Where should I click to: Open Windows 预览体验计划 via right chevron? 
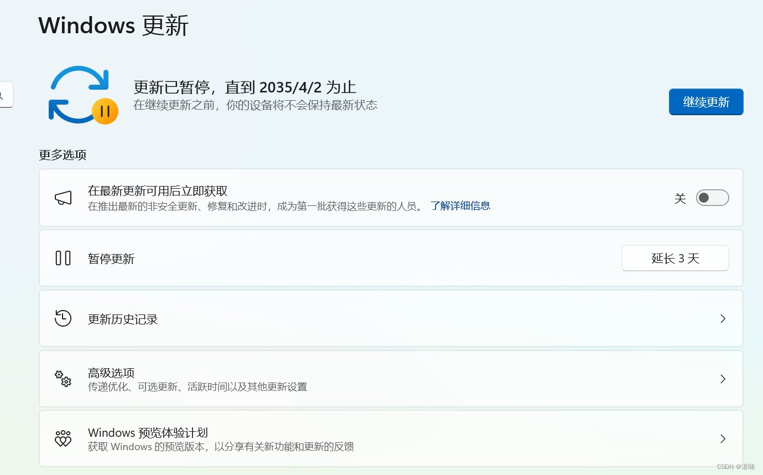click(x=723, y=438)
